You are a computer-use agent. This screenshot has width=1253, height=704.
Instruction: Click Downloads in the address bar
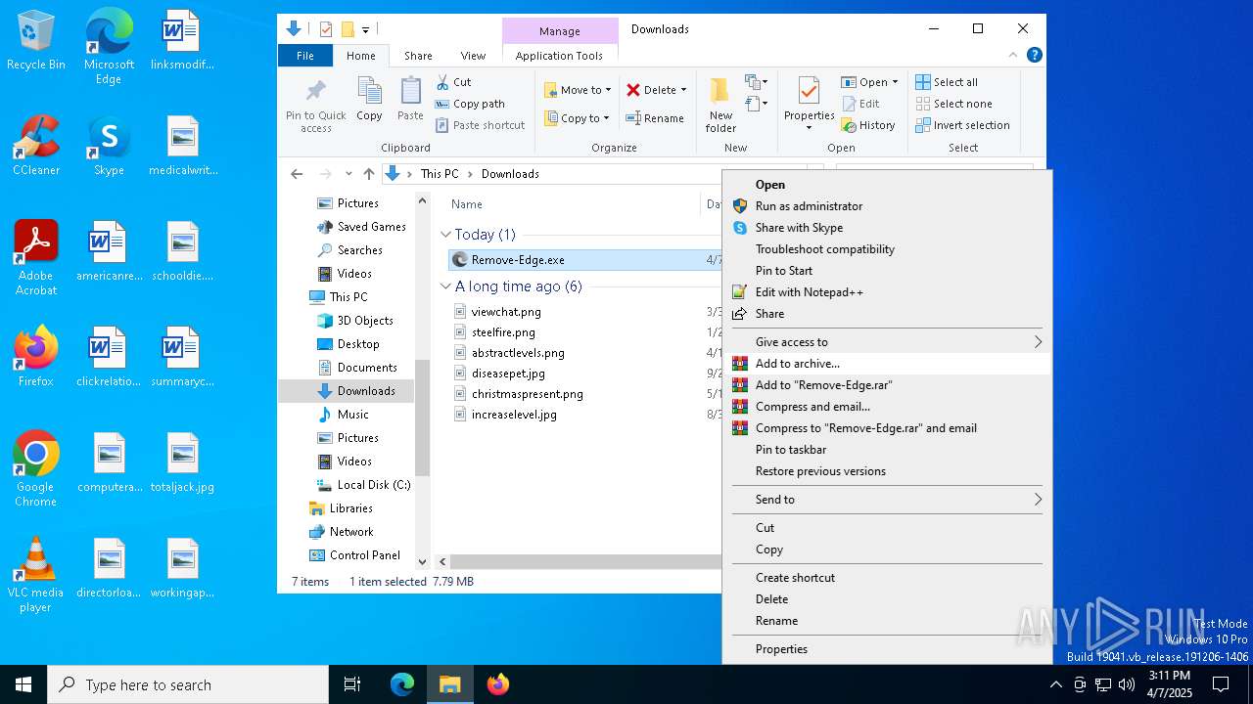[x=510, y=174]
